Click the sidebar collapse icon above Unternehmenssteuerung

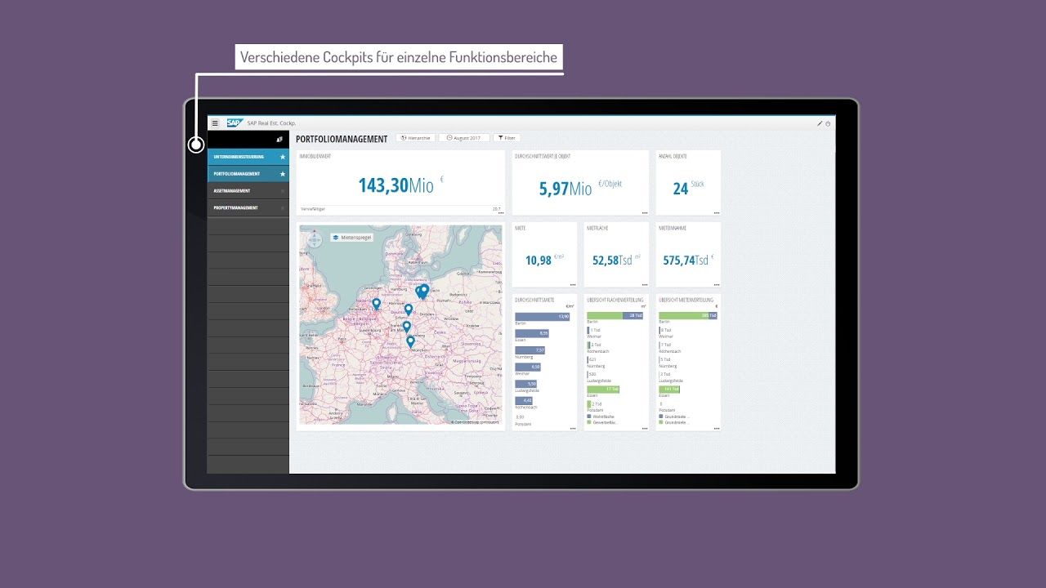[279, 140]
